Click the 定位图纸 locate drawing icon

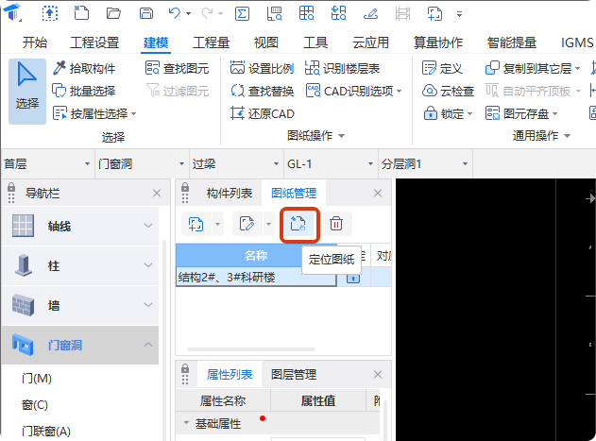coord(298,224)
